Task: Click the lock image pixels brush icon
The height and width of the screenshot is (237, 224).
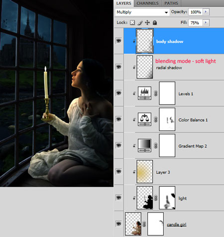Action: click(140, 22)
